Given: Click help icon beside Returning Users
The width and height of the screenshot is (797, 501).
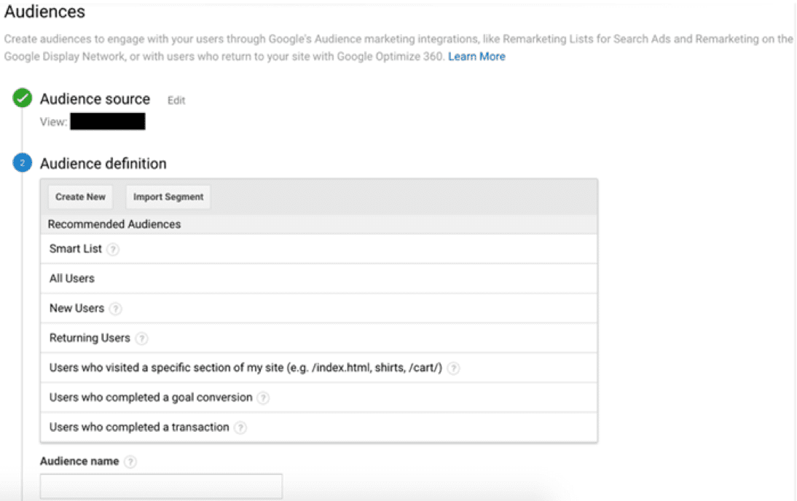Looking at the screenshot, I should click(x=141, y=339).
